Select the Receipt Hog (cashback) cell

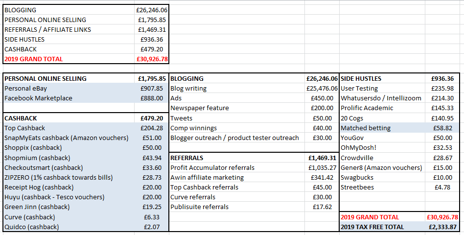click(69, 187)
